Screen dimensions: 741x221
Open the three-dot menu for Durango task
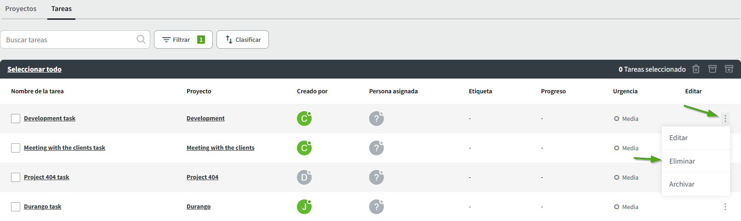click(725, 207)
